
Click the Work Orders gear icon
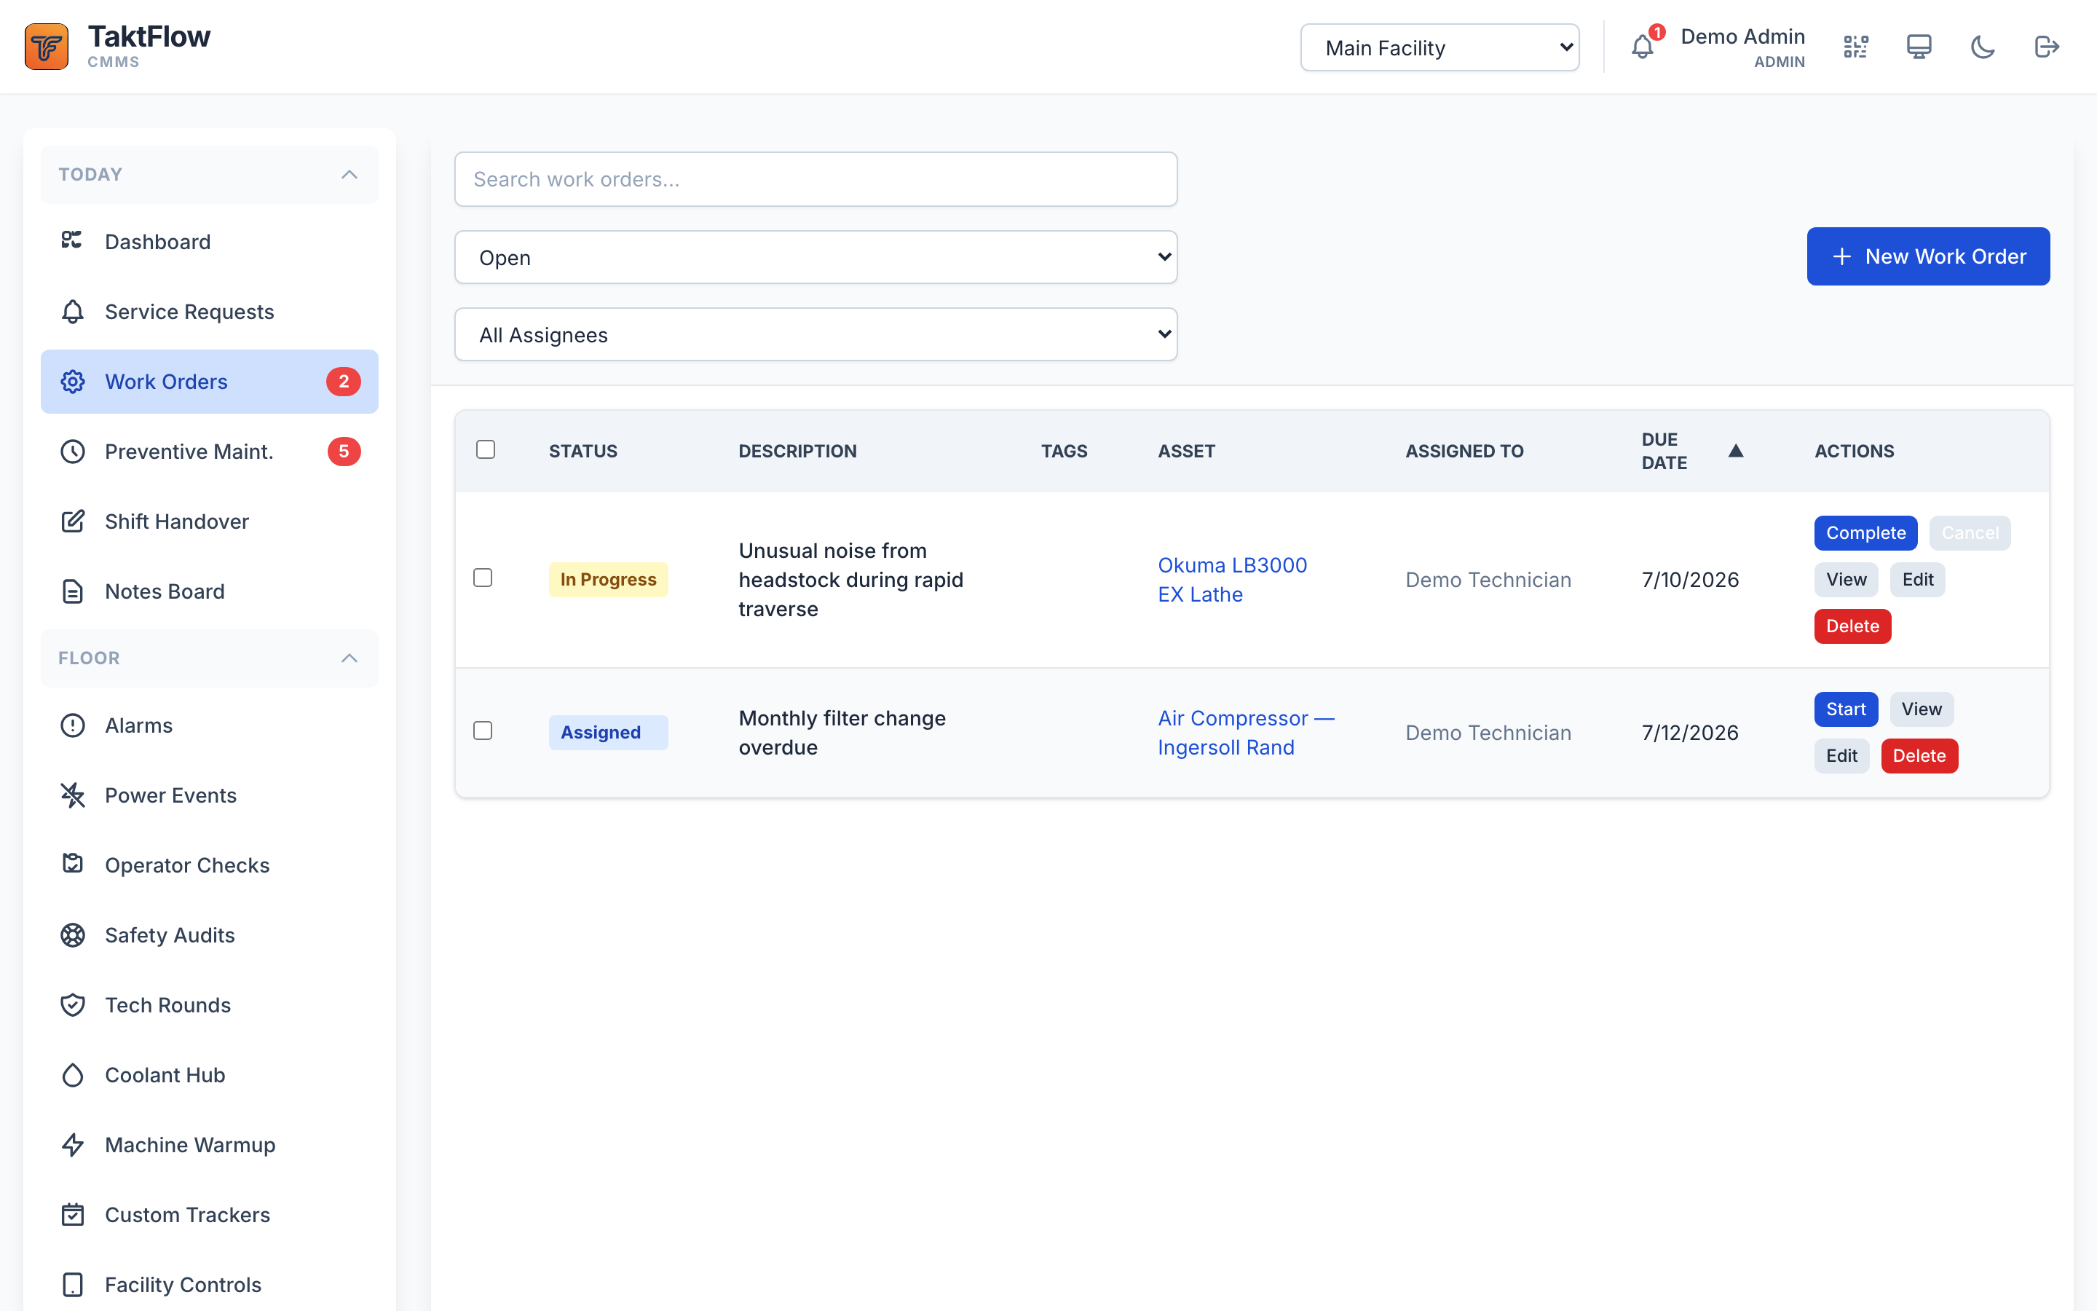[x=73, y=382]
